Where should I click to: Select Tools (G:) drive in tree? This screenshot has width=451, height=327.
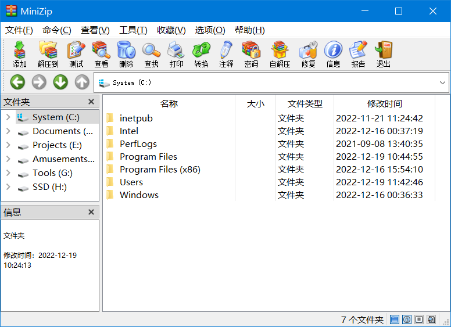coord(45,173)
